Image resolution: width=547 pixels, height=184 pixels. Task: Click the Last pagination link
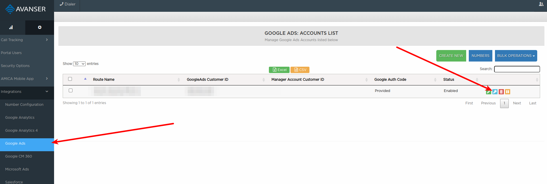tap(533, 103)
